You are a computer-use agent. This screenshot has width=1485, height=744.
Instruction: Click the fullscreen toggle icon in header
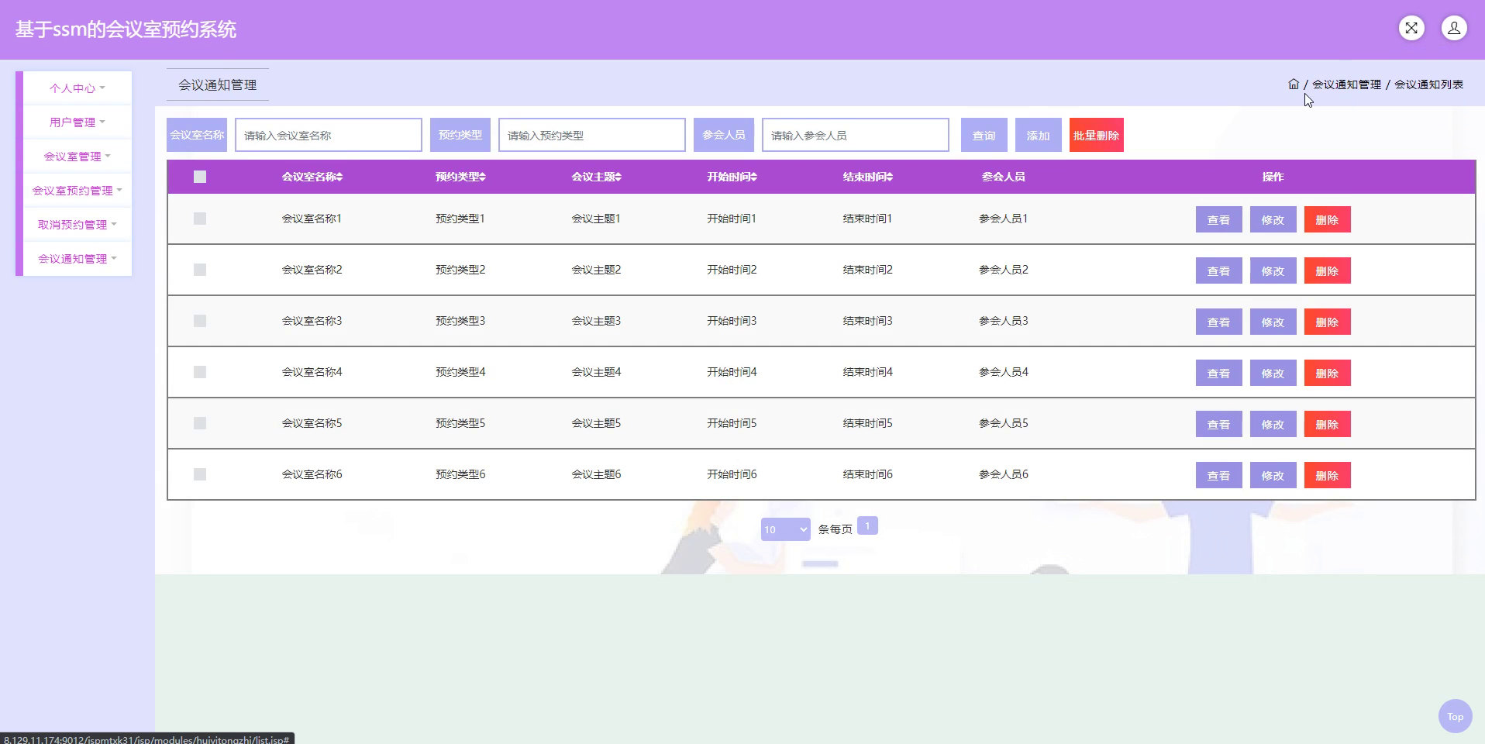(1411, 28)
